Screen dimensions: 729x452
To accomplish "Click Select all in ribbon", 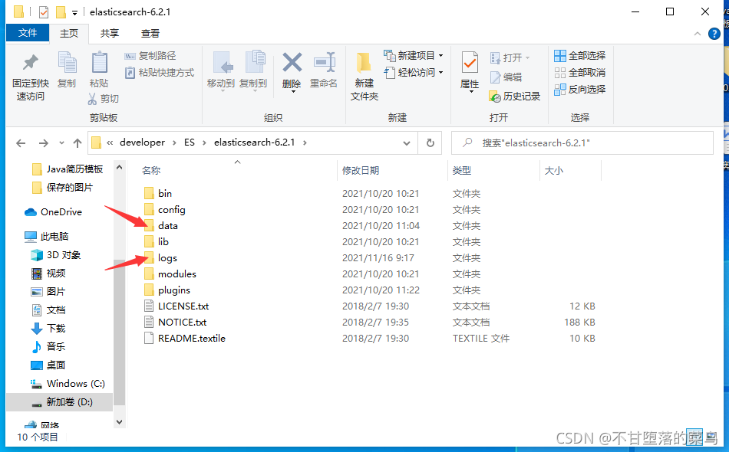I will pos(580,56).
